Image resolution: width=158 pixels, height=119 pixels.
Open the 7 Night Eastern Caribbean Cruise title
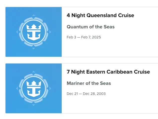pos(108,72)
